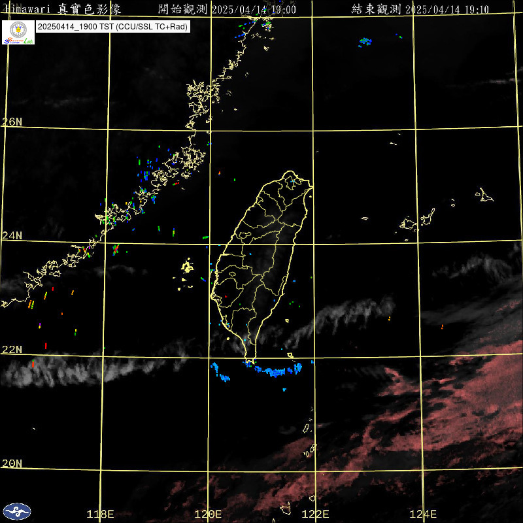The width and height of the screenshot is (523, 523).
Task: Click the observation start timestamp 19:00
Action: coord(228,9)
